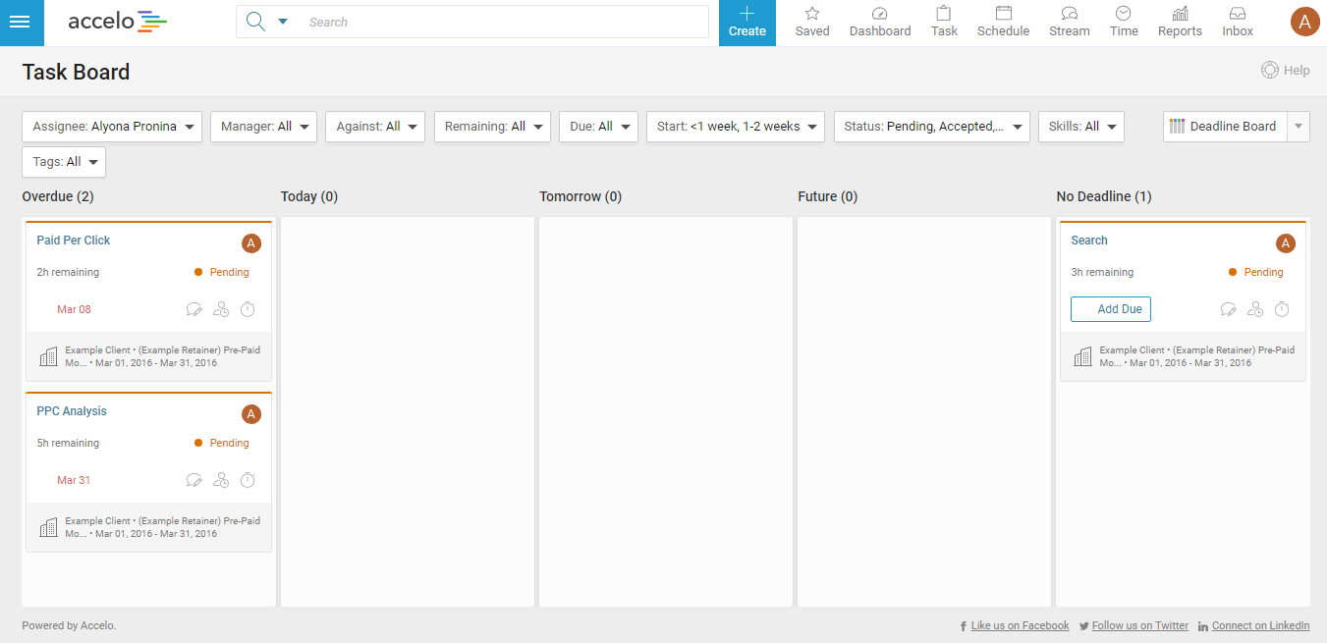Open the Inbox
This screenshot has height=643, width=1327.
[1238, 23]
